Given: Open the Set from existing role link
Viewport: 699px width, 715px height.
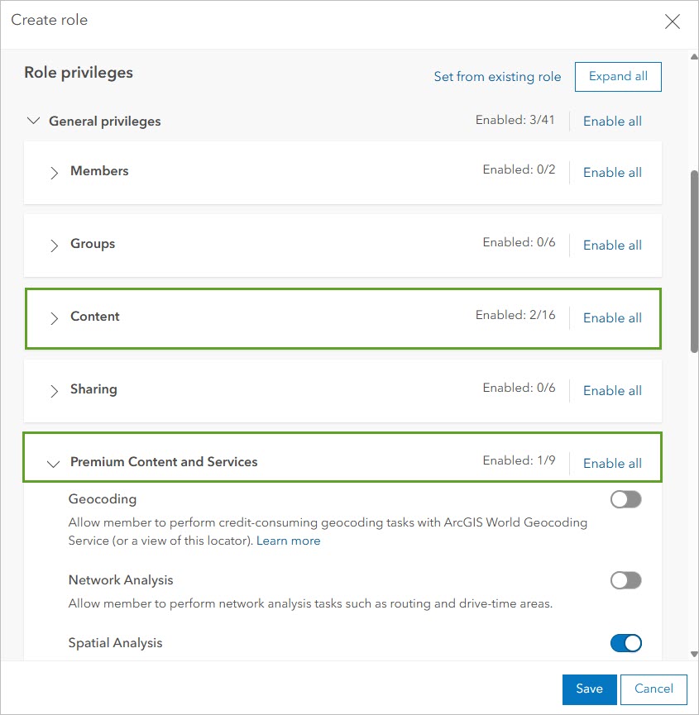Looking at the screenshot, I should [497, 76].
